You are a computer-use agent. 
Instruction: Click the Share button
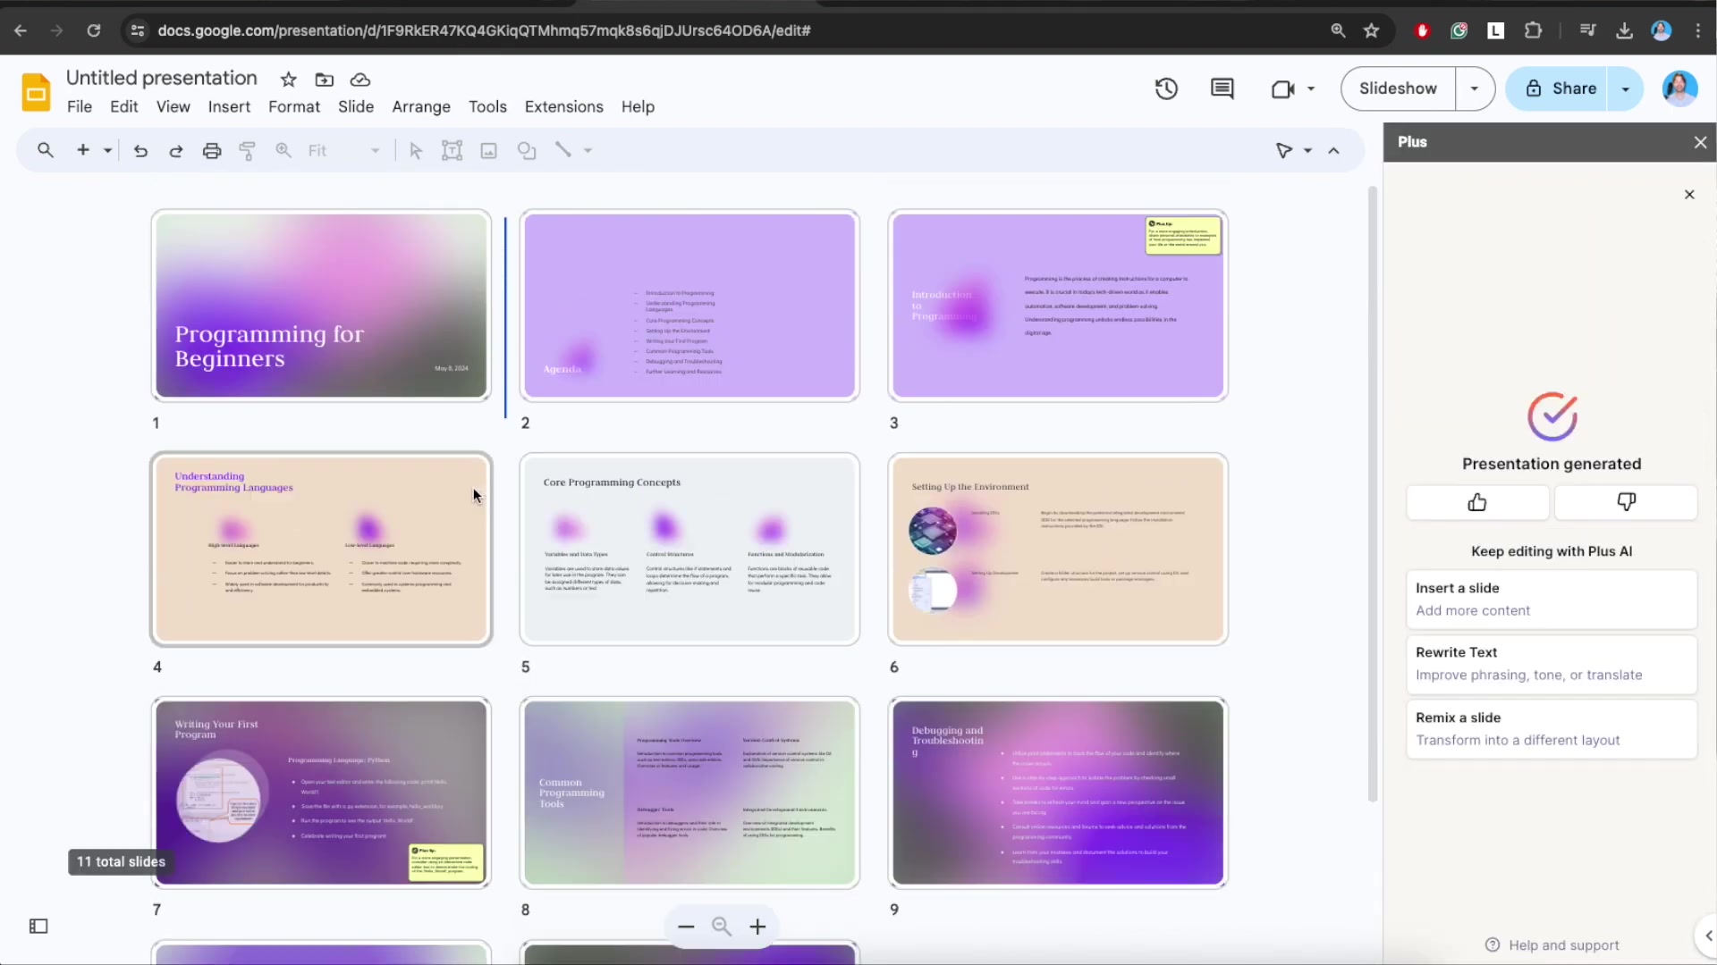tap(1558, 88)
